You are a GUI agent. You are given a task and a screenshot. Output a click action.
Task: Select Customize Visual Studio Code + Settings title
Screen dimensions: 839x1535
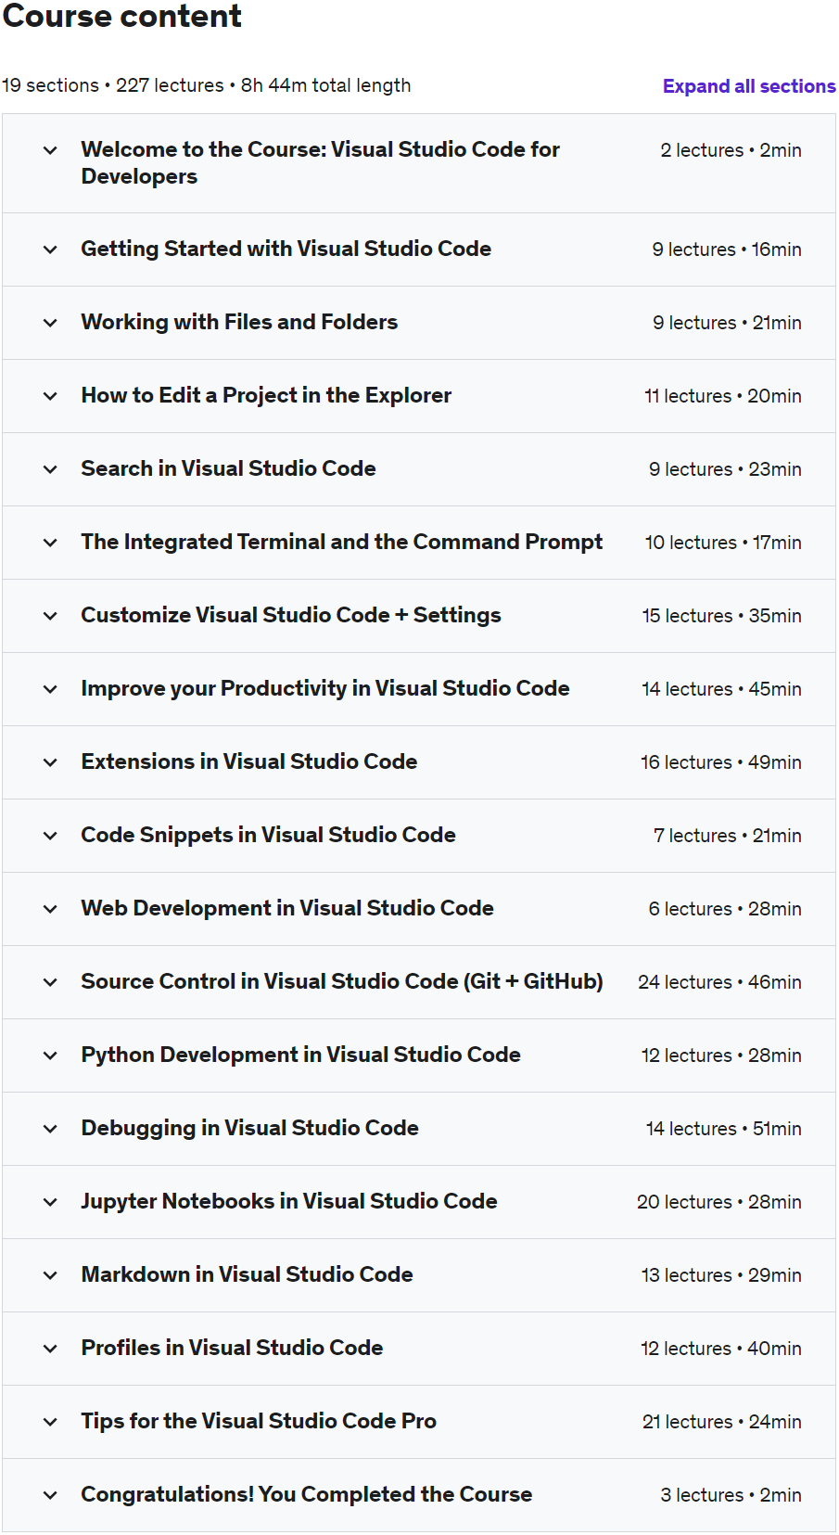[291, 615]
